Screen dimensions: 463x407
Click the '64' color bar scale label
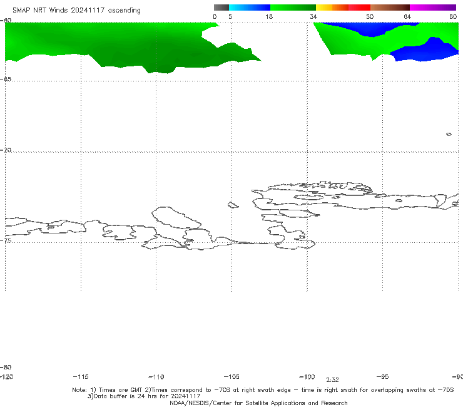[x=407, y=17]
